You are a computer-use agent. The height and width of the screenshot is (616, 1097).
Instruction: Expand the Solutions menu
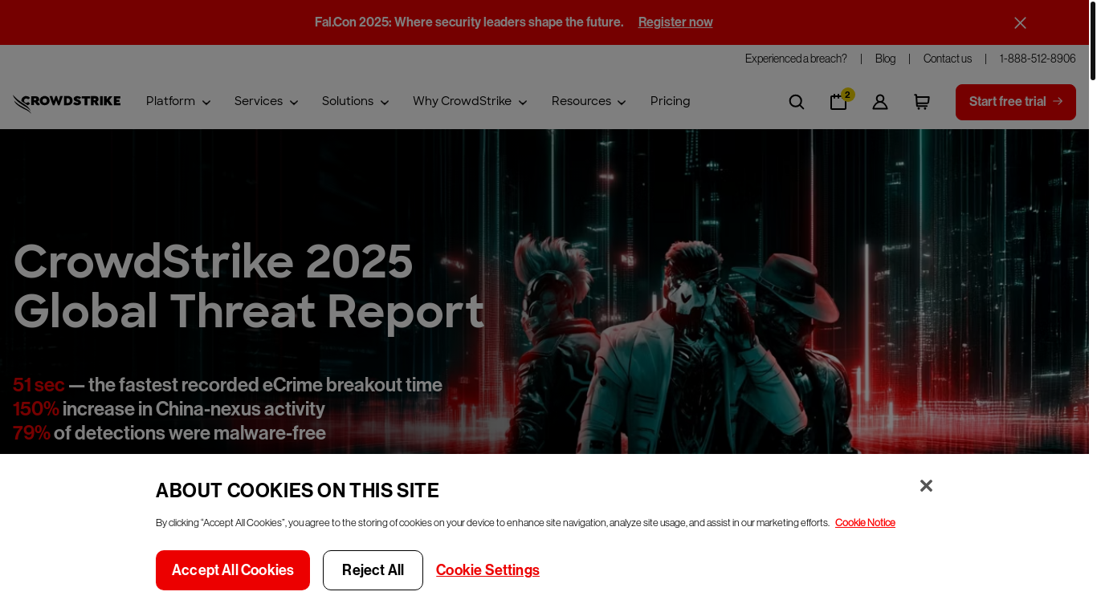pos(356,101)
